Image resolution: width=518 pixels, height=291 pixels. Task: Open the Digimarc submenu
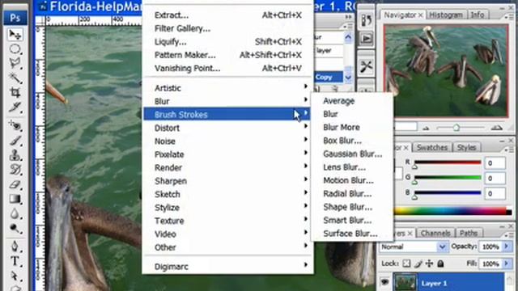227,266
